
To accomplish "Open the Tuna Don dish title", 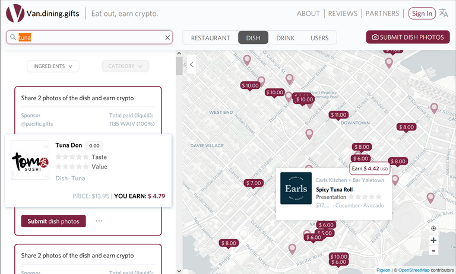I will point(69,145).
